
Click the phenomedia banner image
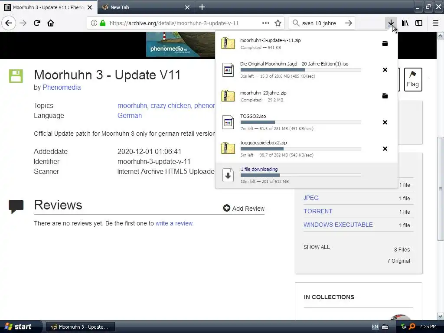[x=181, y=45]
